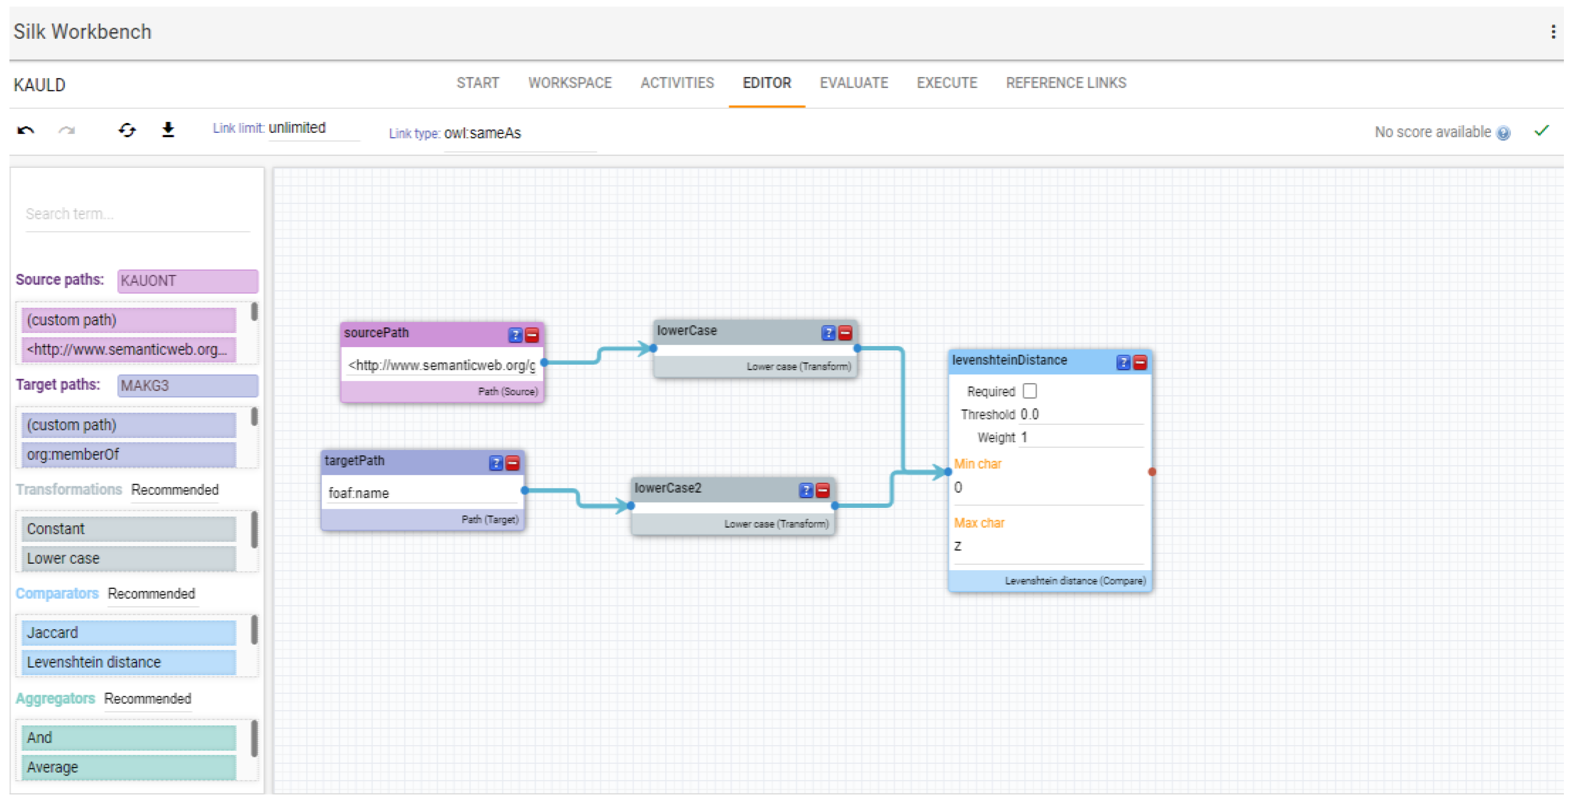Click the undo arrow icon

click(x=25, y=131)
